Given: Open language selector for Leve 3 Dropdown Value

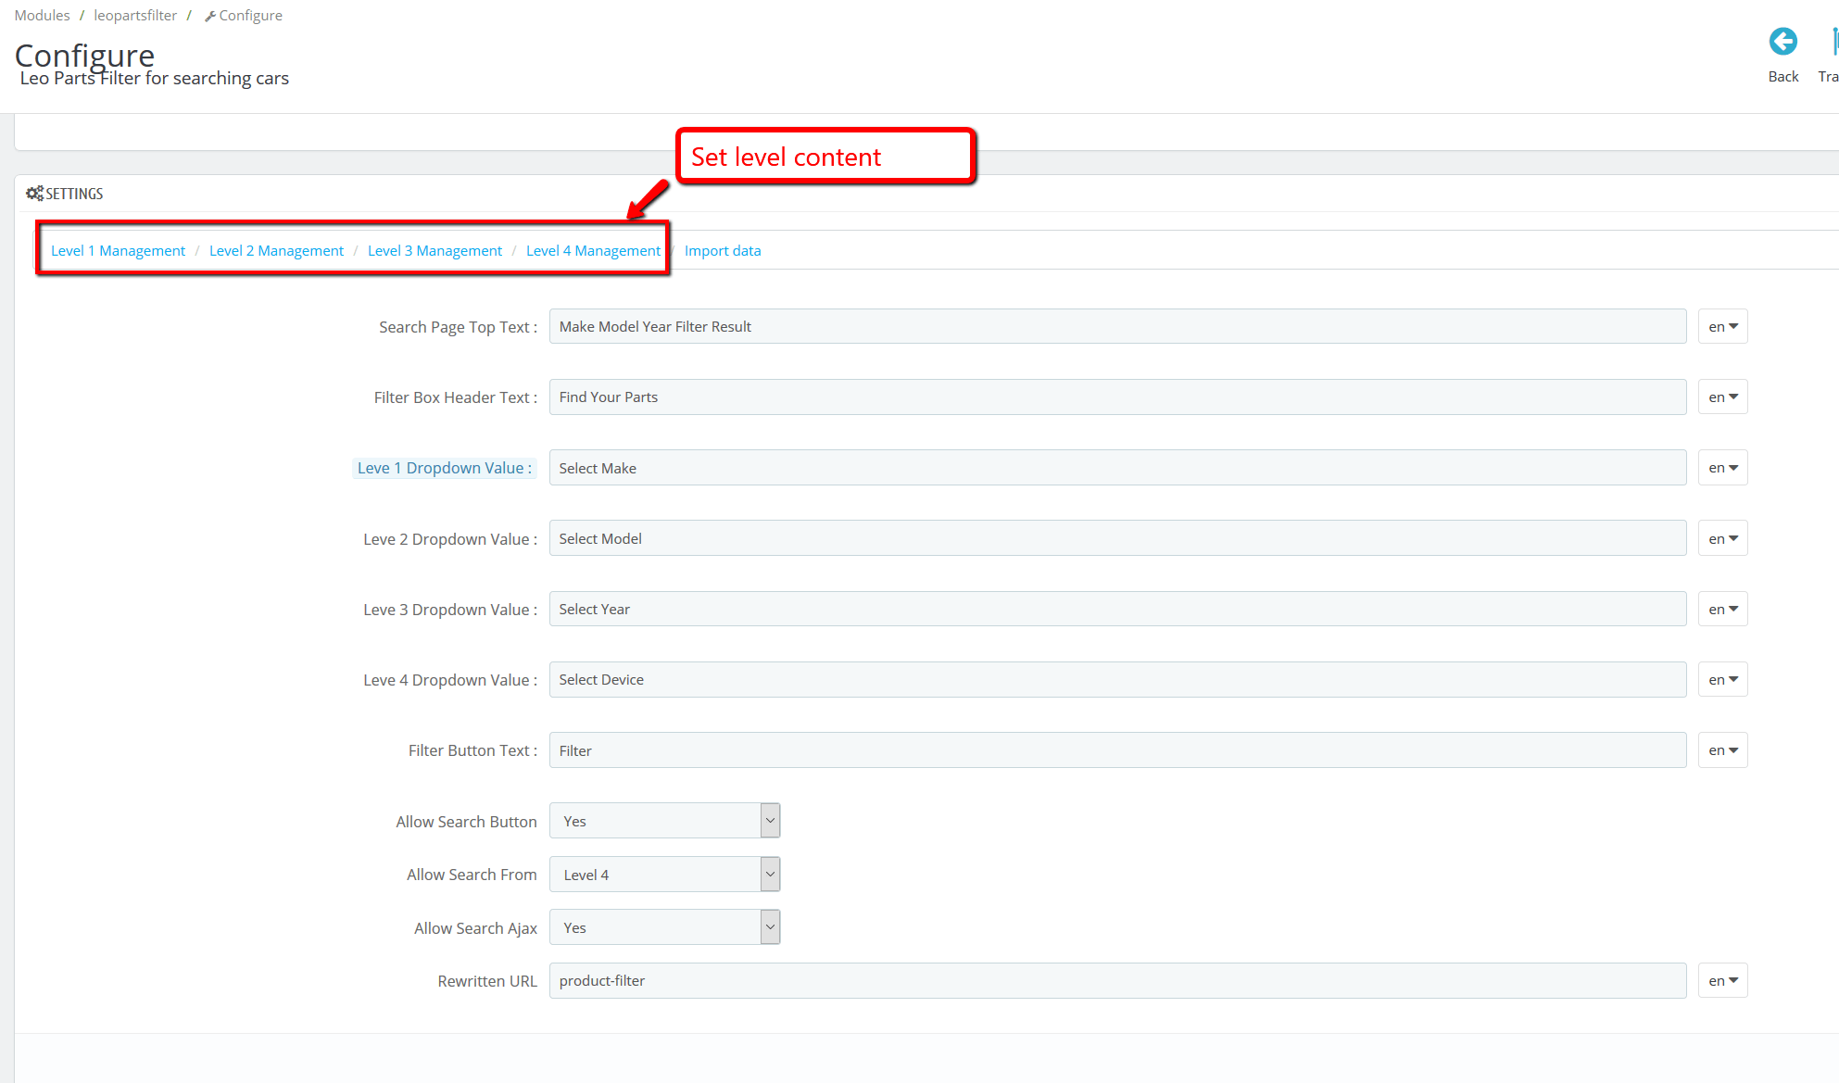Looking at the screenshot, I should 1722,610.
